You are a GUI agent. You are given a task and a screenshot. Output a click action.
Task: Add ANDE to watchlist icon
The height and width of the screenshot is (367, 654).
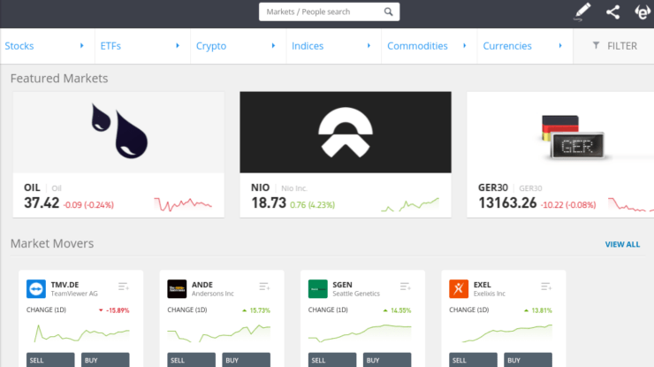point(264,287)
